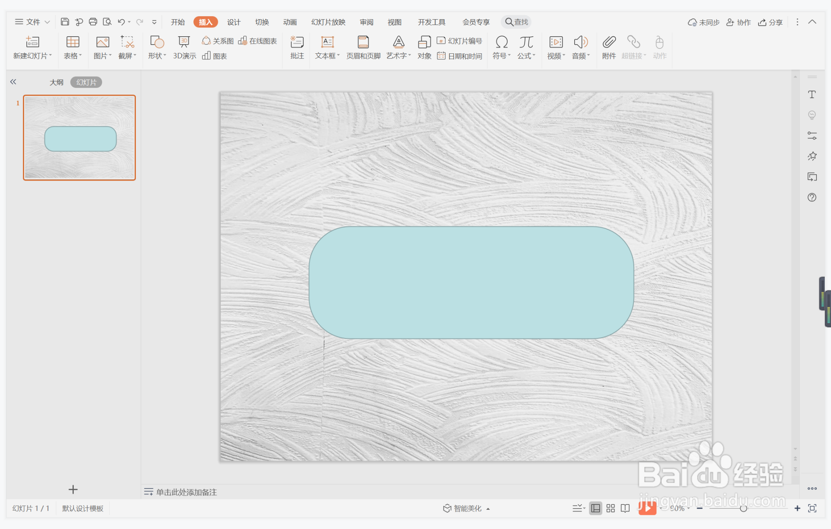This screenshot has width=831, height=529.
Task: Click the Print icon in quick toolbar
Action: pyautogui.click(x=93, y=22)
